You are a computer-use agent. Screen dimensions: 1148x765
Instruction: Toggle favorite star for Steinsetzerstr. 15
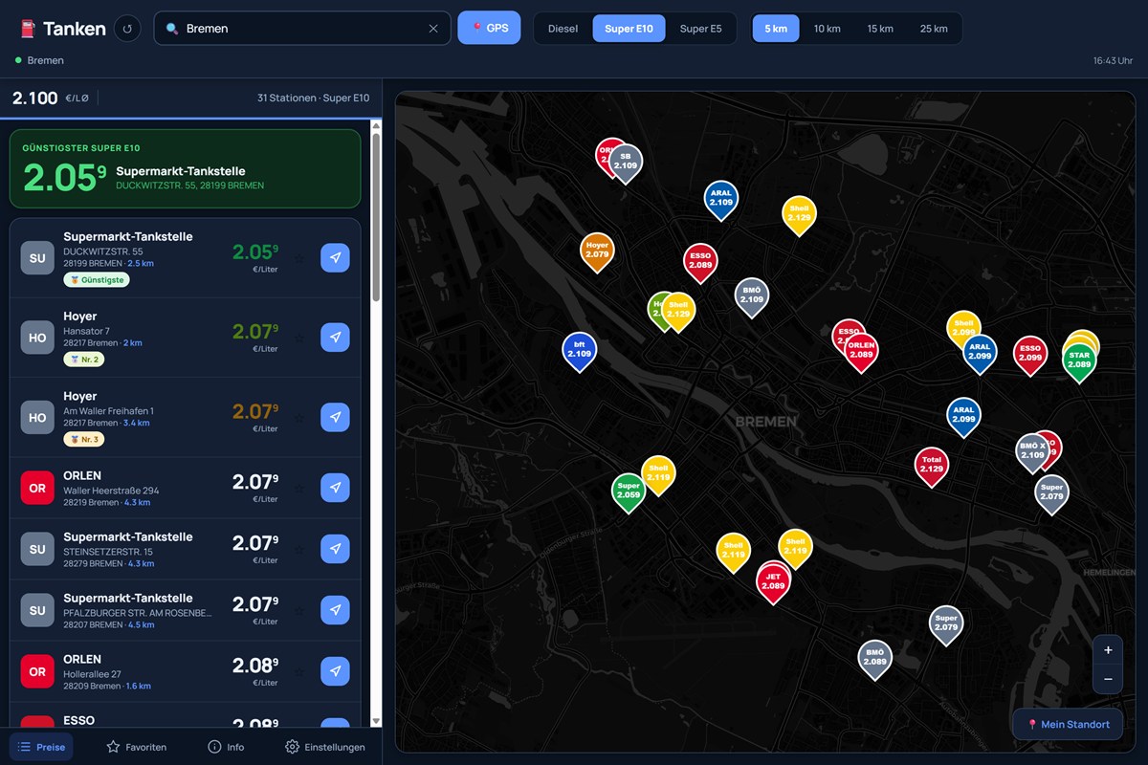[x=298, y=549]
